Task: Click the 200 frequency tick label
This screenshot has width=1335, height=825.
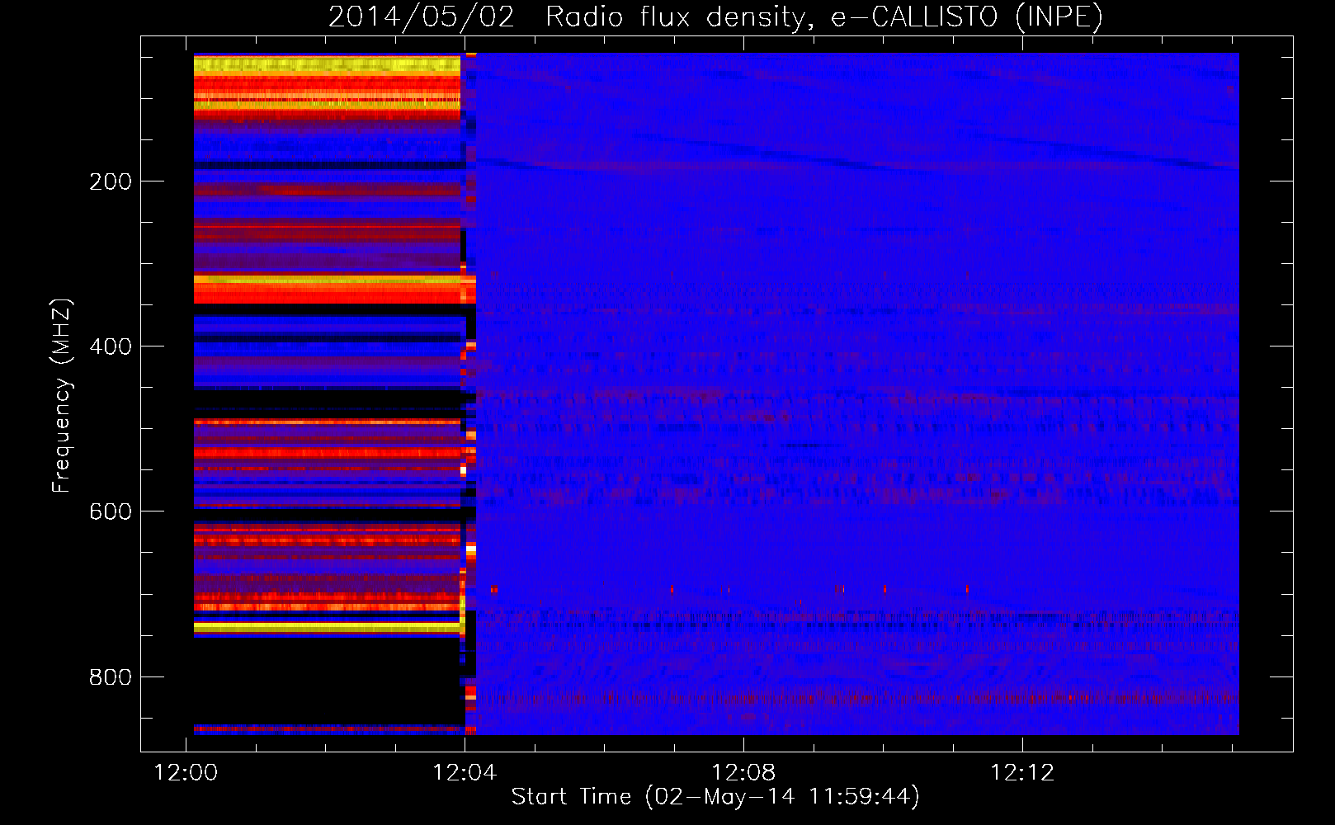Action: 111,181
